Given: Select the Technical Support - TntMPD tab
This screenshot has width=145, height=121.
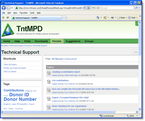Looking at the screenshot, I should click(x=36, y=18).
